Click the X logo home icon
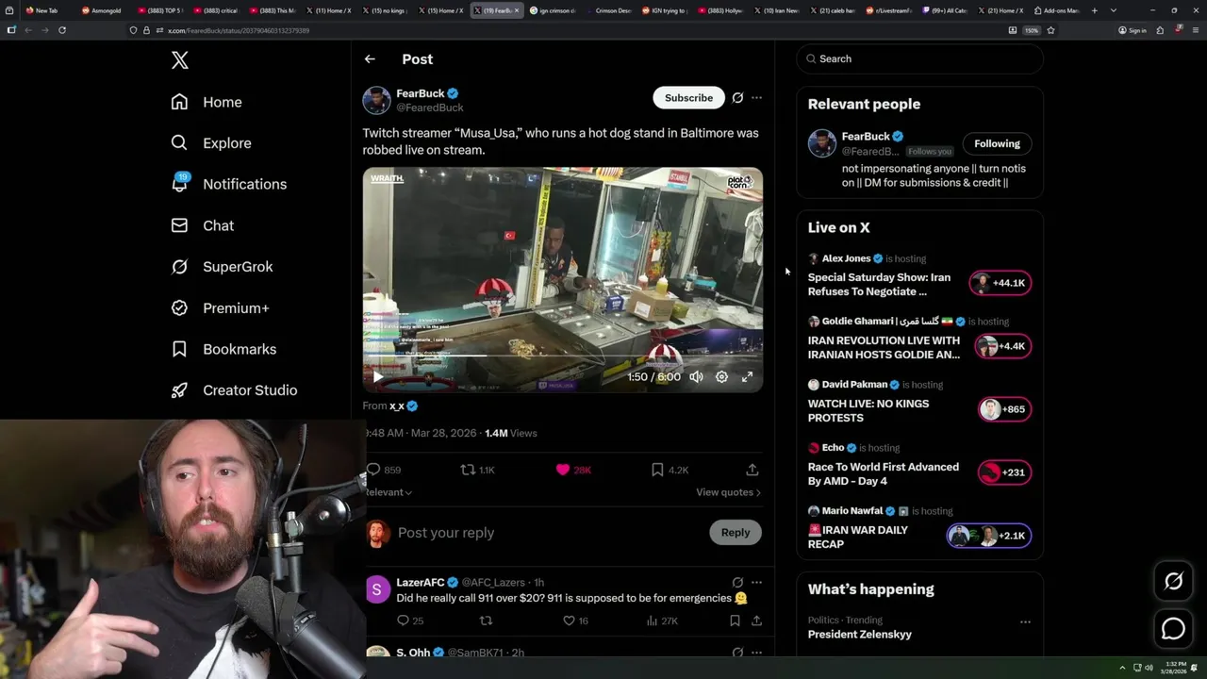Viewport: 1207px width, 679px height. (180, 60)
